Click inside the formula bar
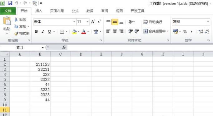 (140, 48)
